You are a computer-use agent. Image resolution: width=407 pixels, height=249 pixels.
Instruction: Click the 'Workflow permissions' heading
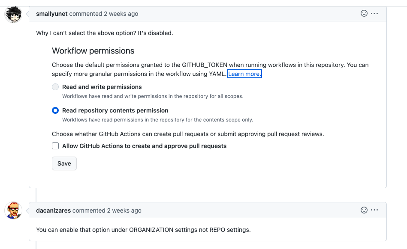coord(93,50)
